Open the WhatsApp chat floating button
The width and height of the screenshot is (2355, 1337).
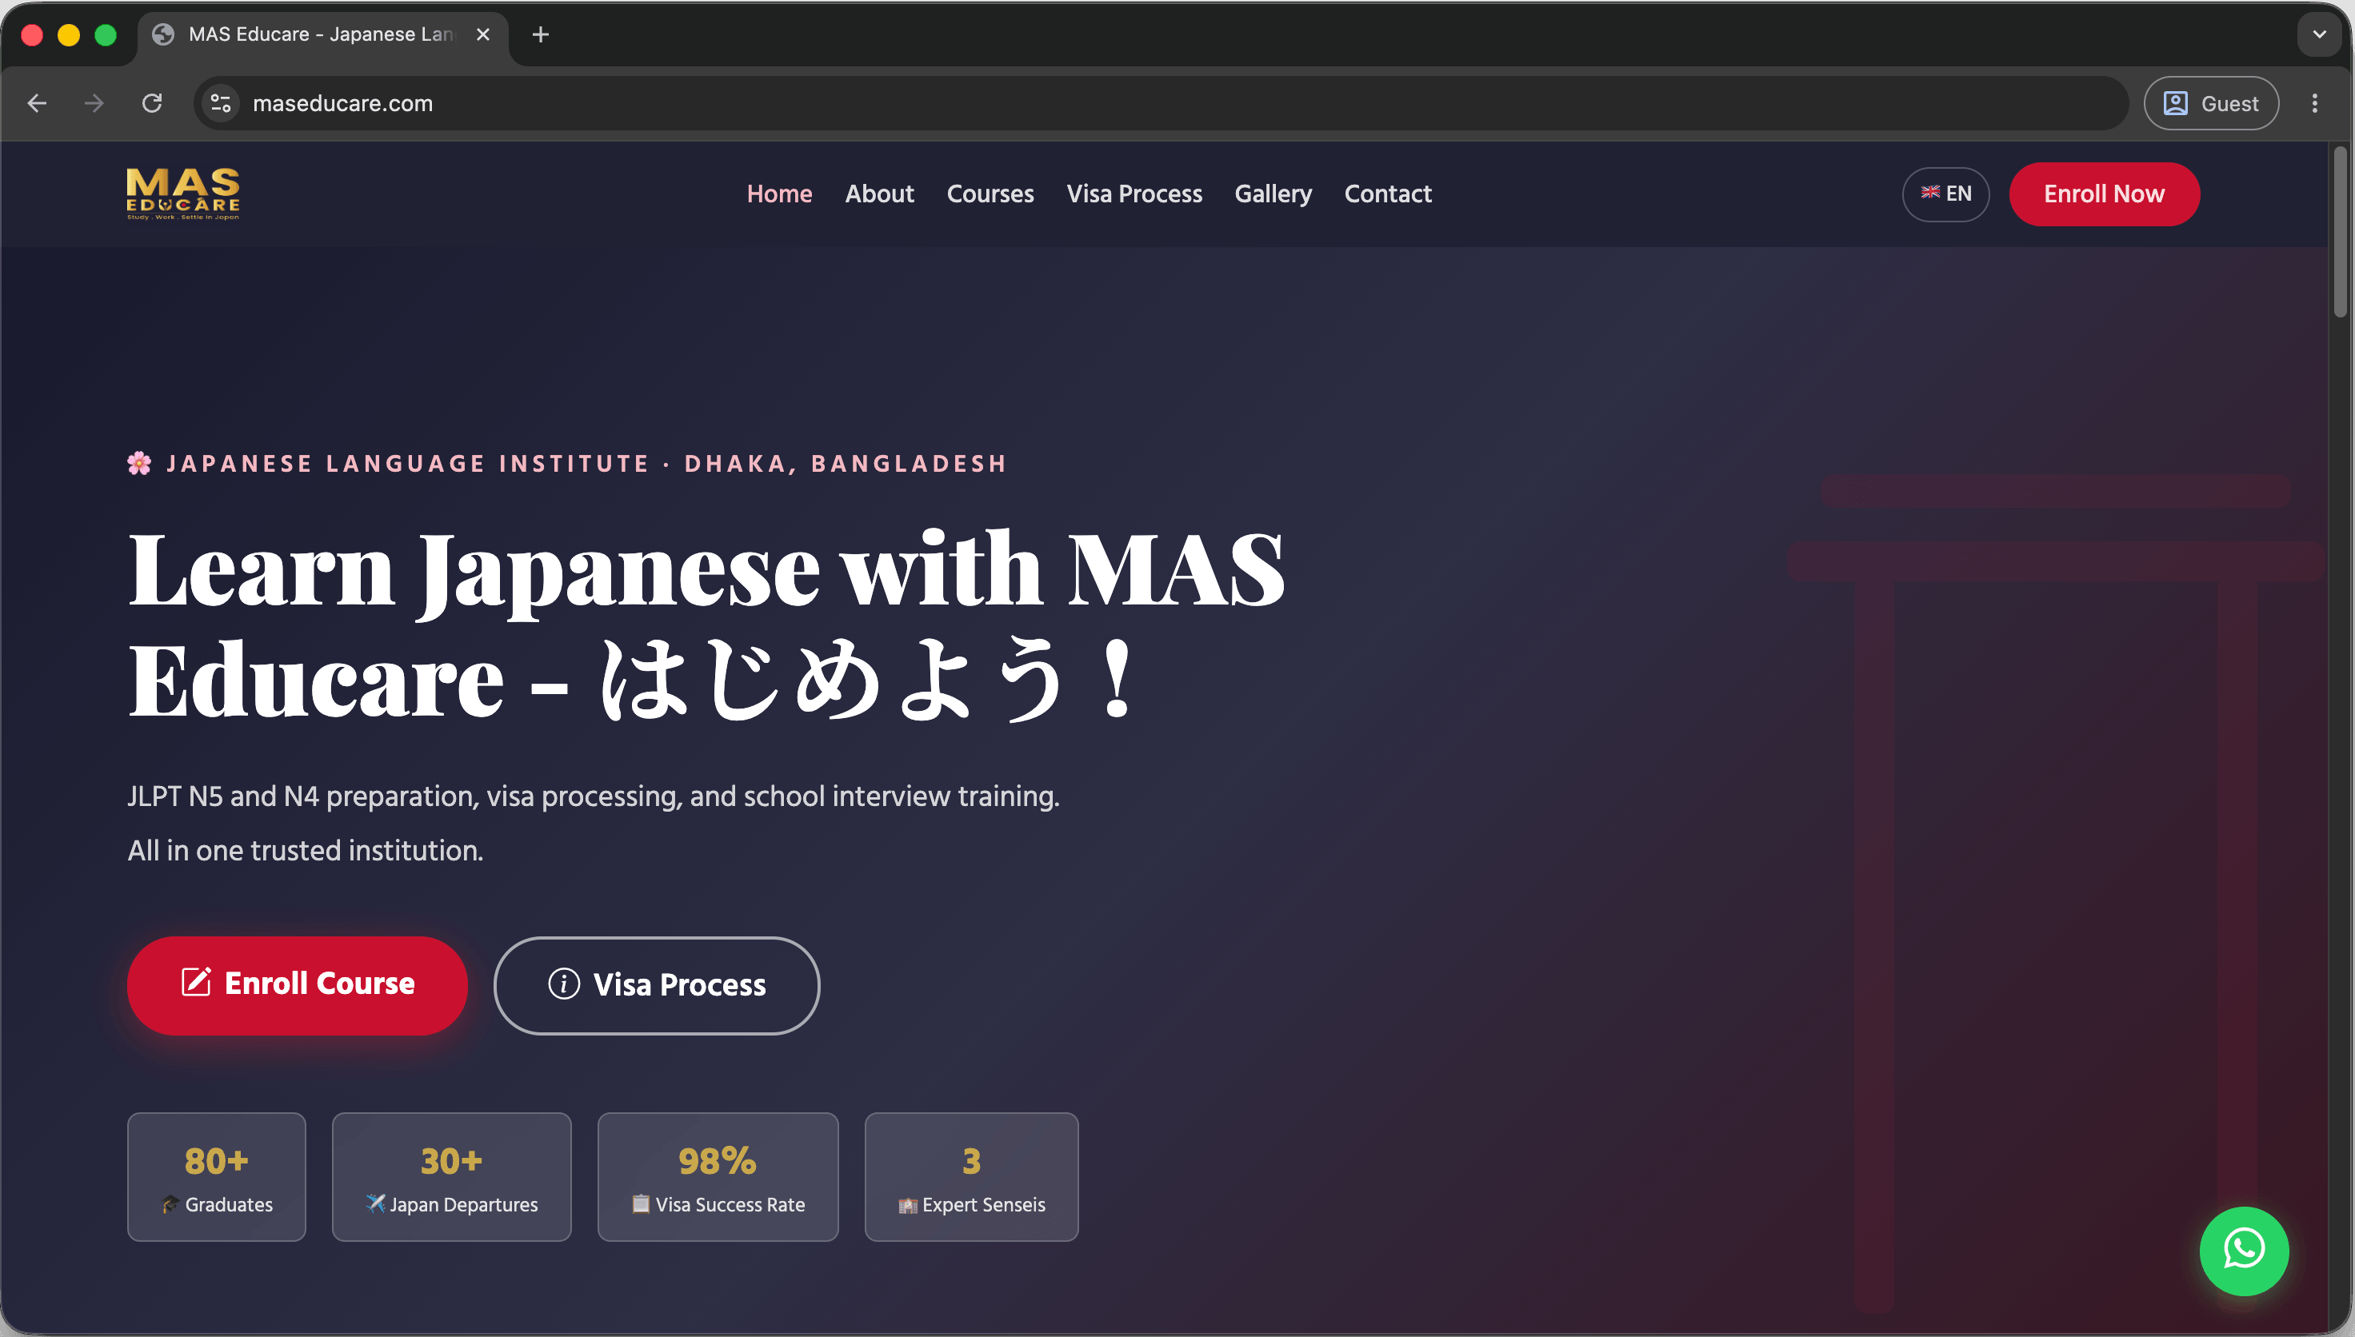(2243, 1251)
